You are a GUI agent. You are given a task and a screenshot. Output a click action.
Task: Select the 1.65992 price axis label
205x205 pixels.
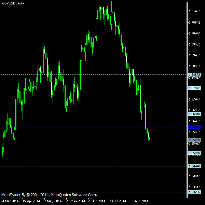[194, 132]
